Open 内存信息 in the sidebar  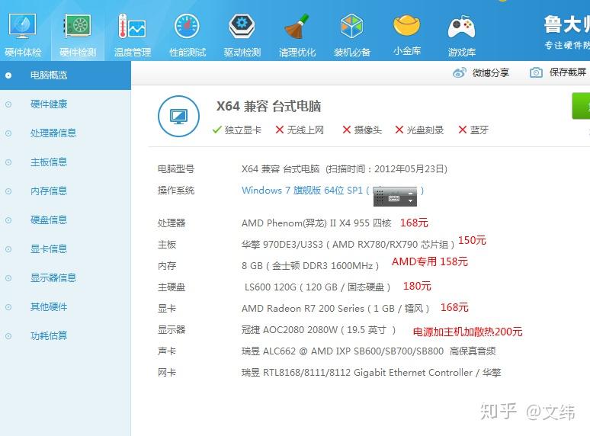pyautogui.click(x=49, y=191)
